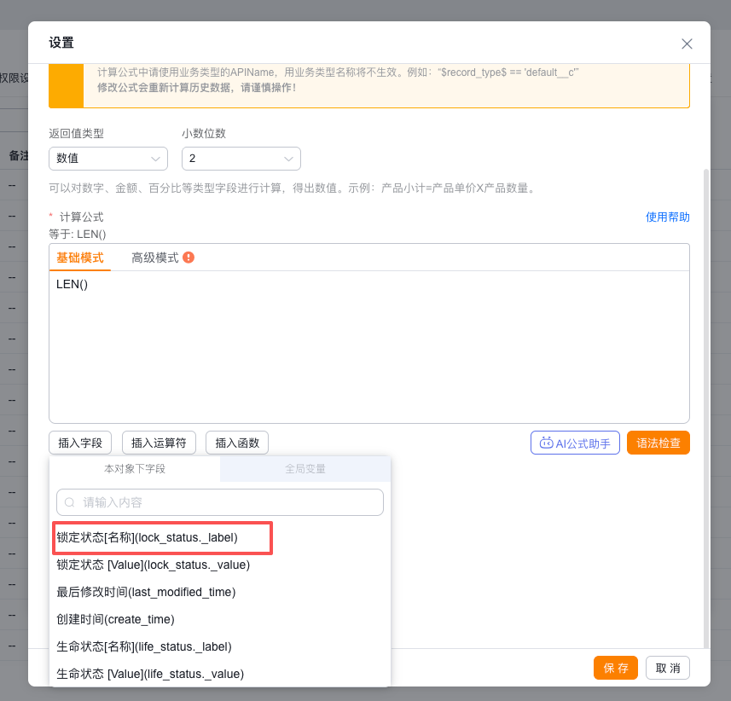731x701 pixels.
Task: Focus the 请输入内容 field search box
Action: (x=220, y=502)
